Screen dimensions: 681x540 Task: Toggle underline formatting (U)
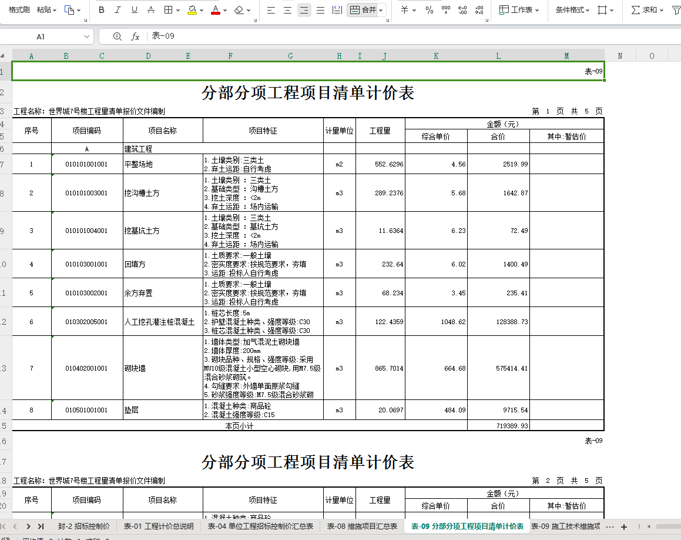click(x=134, y=9)
